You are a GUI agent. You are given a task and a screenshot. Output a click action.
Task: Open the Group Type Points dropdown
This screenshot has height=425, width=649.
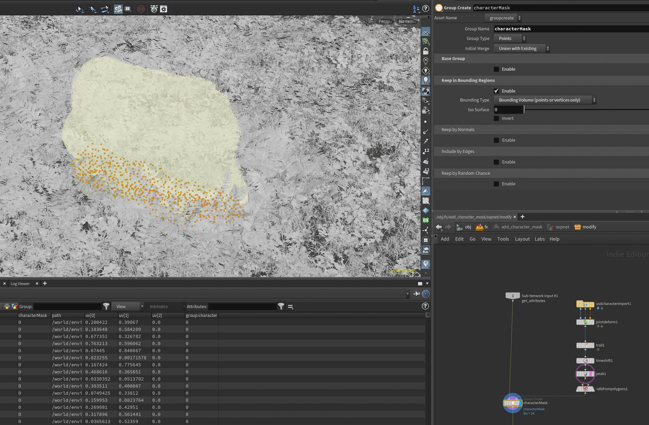pos(510,39)
